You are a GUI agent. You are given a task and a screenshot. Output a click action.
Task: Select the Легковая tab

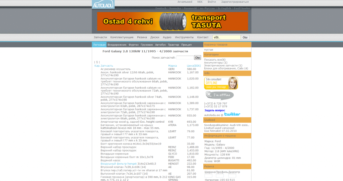[99, 45]
